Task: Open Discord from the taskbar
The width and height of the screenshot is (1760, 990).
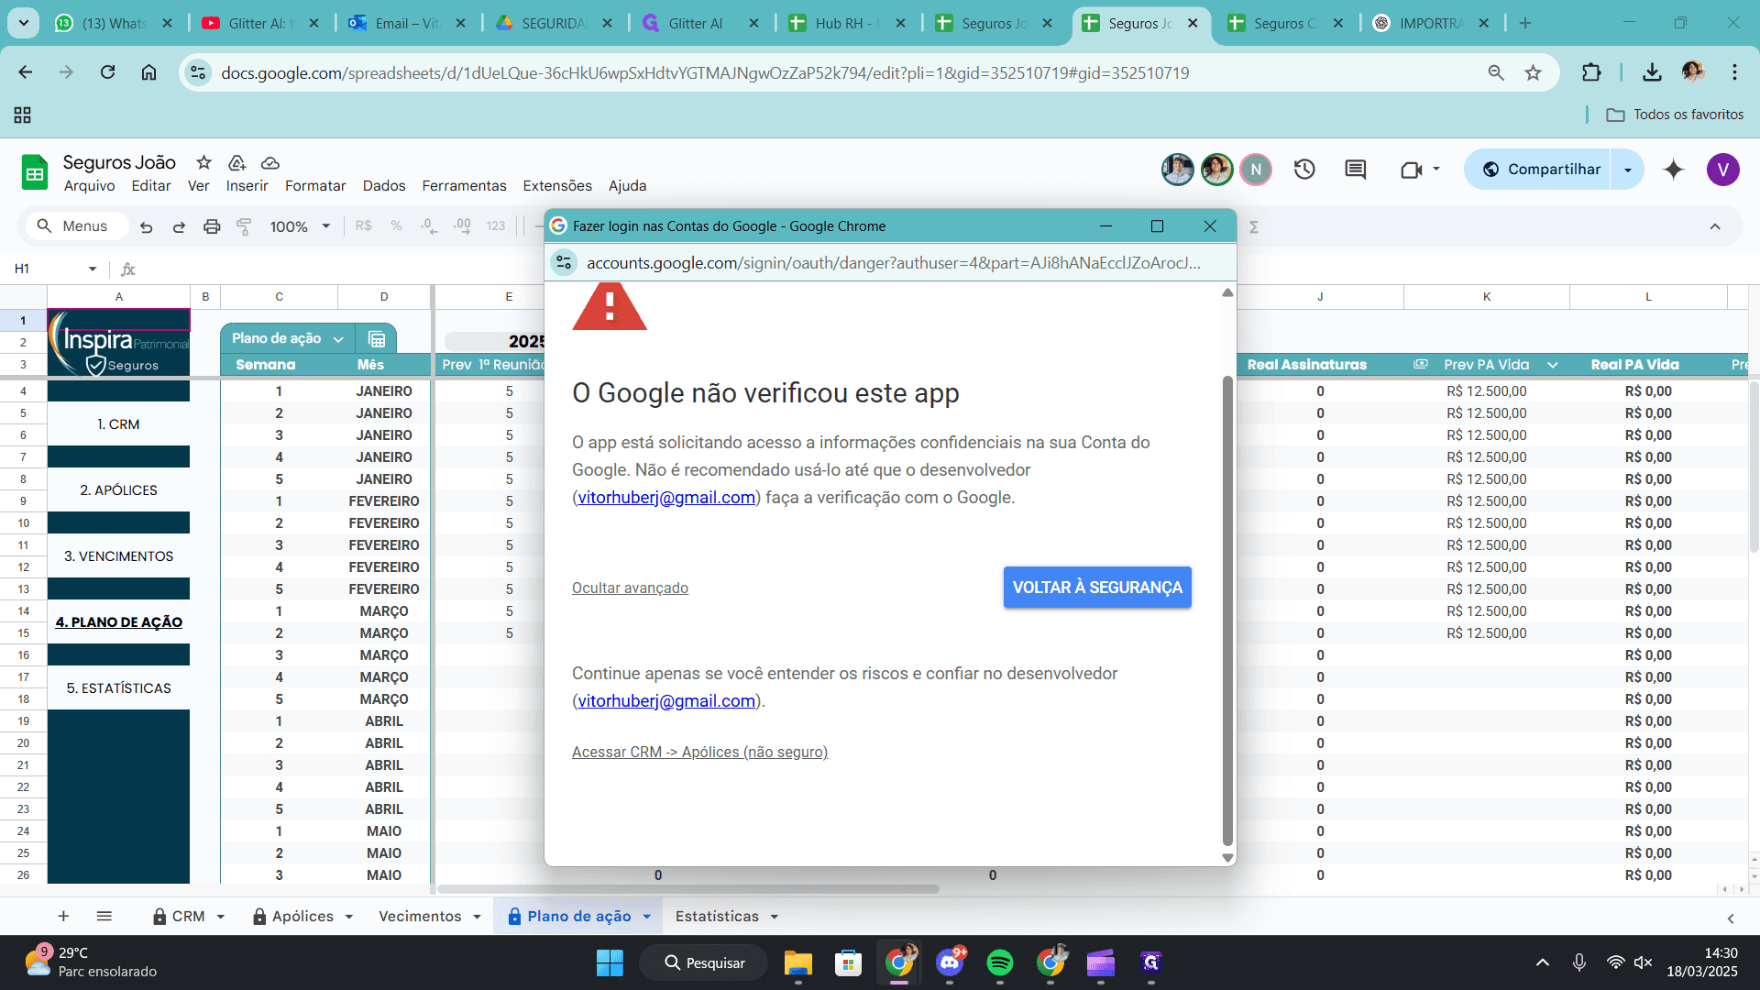Action: tap(950, 962)
